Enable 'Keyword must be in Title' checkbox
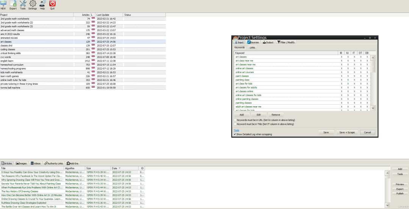Viewport: 409px width, 209px height. point(235,124)
